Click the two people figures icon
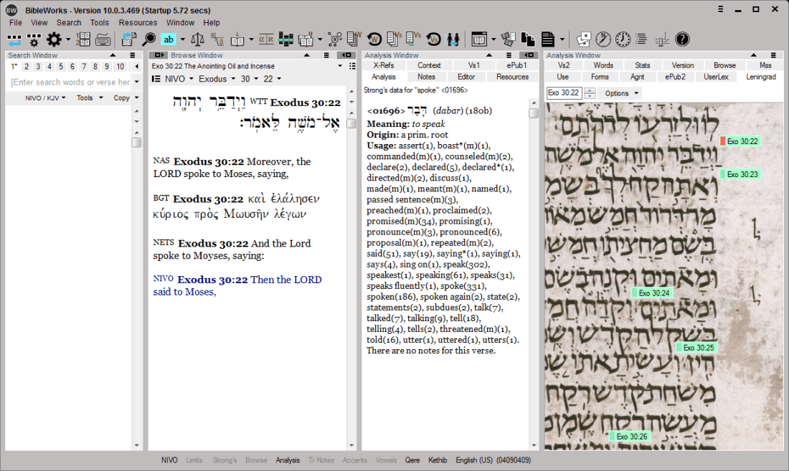Image resolution: width=789 pixels, height=471 pixels. coord(453,39)
